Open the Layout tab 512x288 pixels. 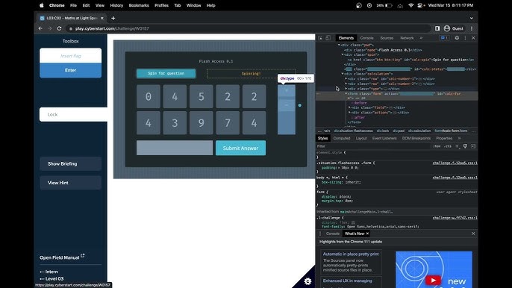coord(360,138)
